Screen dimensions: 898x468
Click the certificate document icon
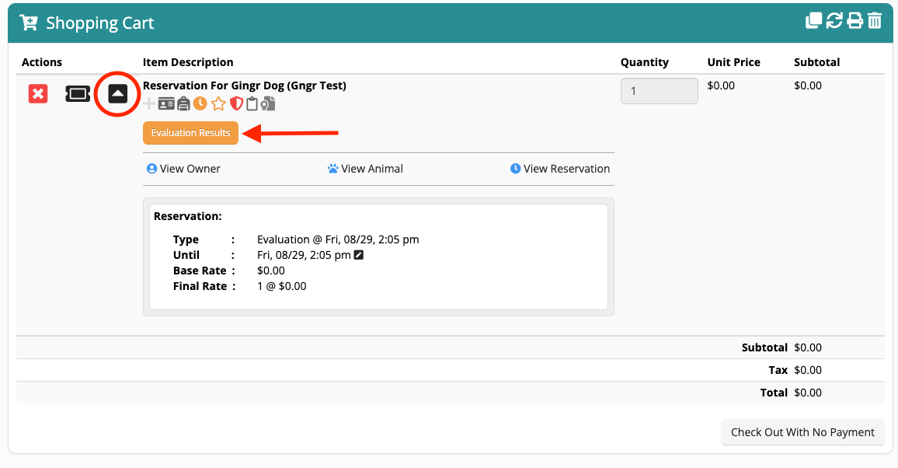[x=268, y=103]
